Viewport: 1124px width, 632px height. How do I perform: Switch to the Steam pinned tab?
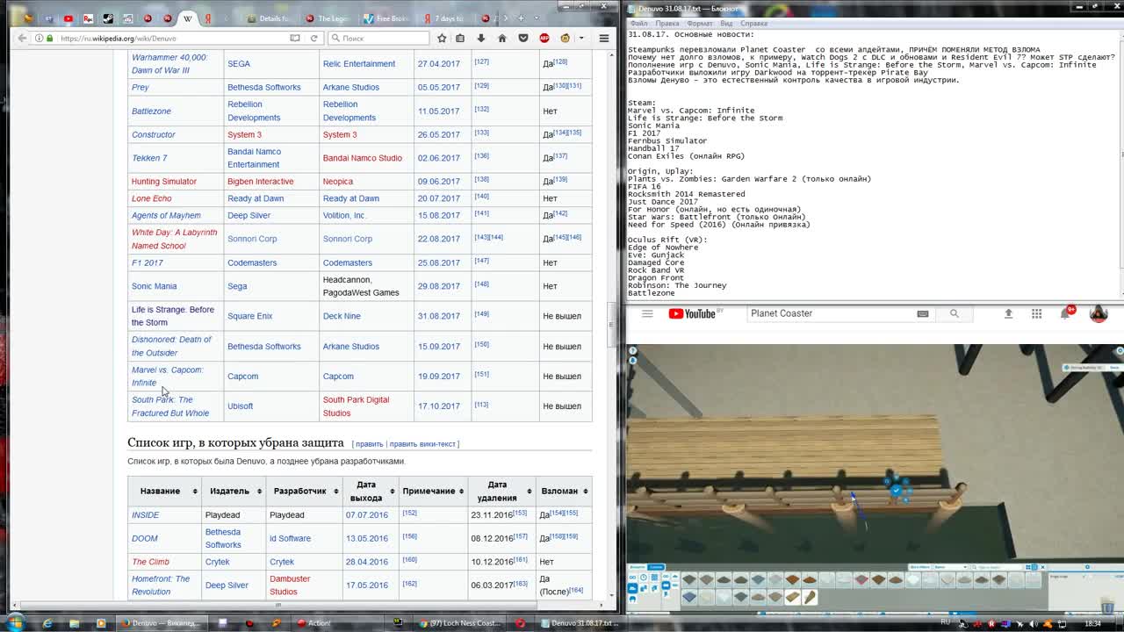[x=108, y=18]
